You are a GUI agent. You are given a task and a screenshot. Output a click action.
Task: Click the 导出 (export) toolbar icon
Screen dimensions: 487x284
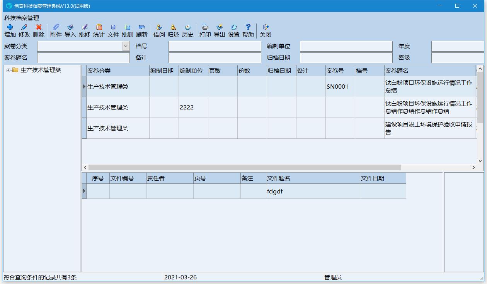pos(220,27)
